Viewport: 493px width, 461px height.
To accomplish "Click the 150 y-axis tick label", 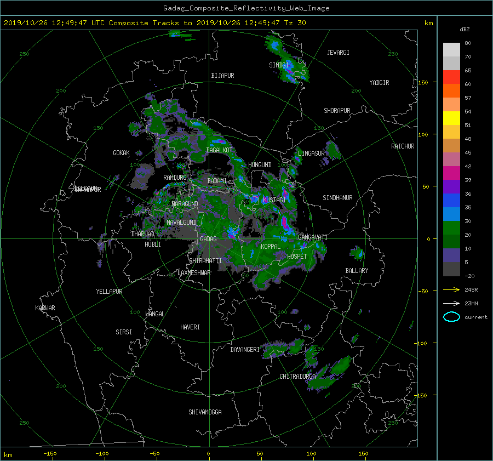I will tap(423, 82).
